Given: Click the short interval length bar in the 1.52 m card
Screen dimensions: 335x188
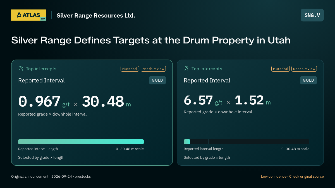Looking at the screenshot, I should point(187,142).
